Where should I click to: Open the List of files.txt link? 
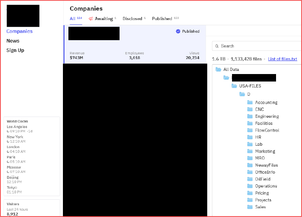pyautogui.click(x=282, y=59)
